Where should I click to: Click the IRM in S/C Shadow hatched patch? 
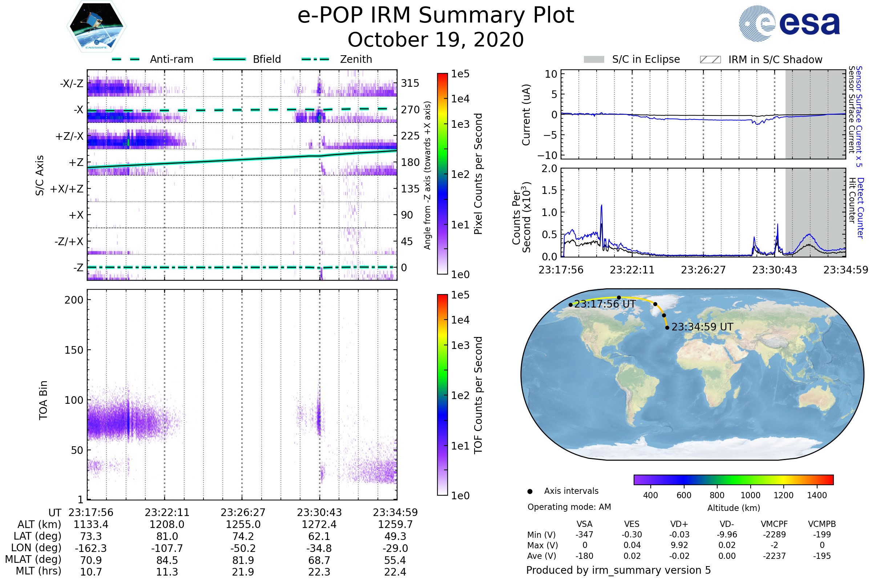tap(710, 60)
